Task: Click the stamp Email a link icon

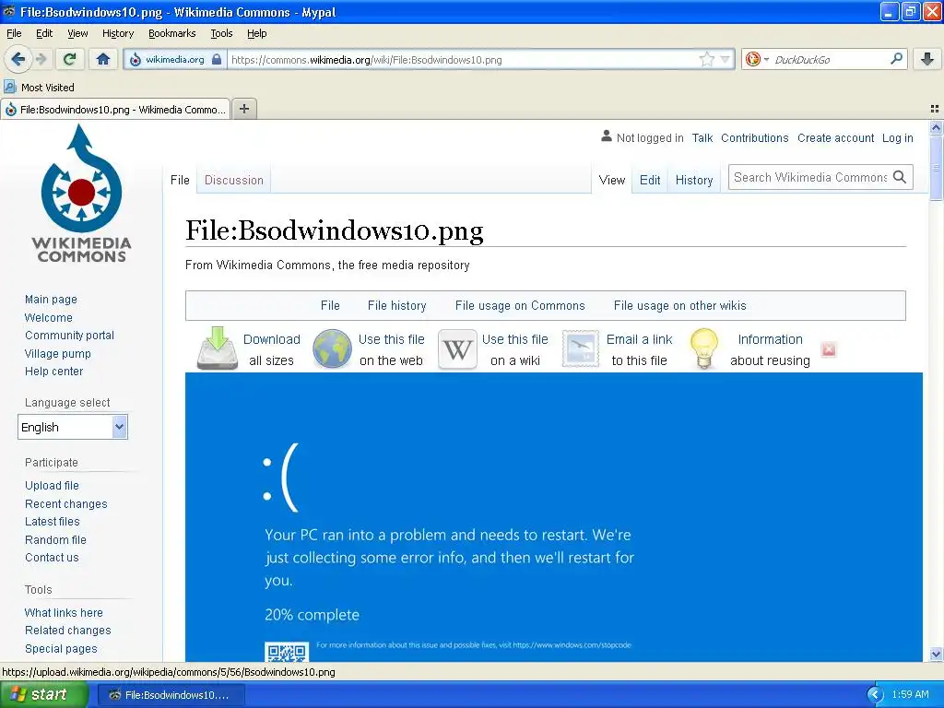Action: (x=581, y=348)
